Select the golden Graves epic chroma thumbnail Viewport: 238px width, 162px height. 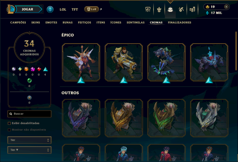pos(124,62)
